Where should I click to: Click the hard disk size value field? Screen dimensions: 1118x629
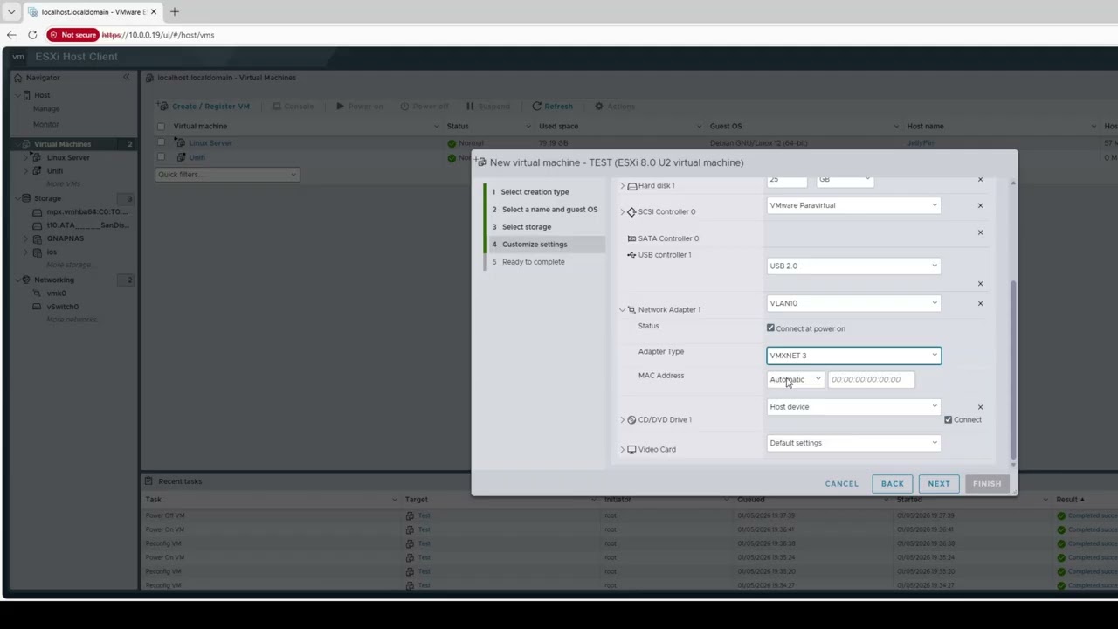click(787, 180)
